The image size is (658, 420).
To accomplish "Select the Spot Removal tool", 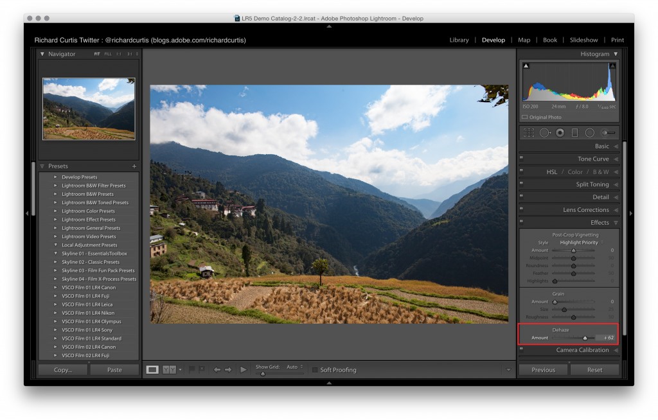I will [545, 133].
